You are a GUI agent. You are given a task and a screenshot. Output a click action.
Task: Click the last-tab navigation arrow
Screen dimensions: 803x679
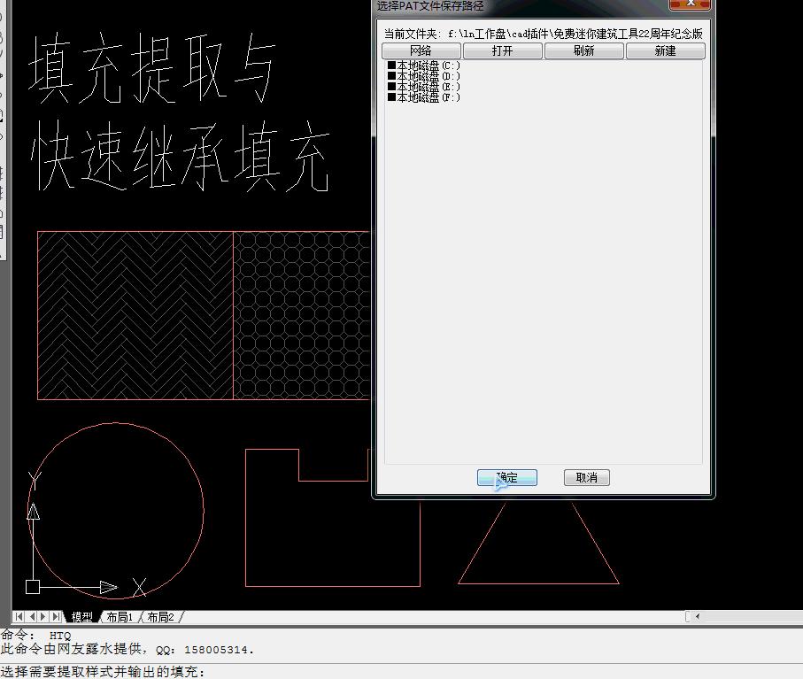pos(56,616)
